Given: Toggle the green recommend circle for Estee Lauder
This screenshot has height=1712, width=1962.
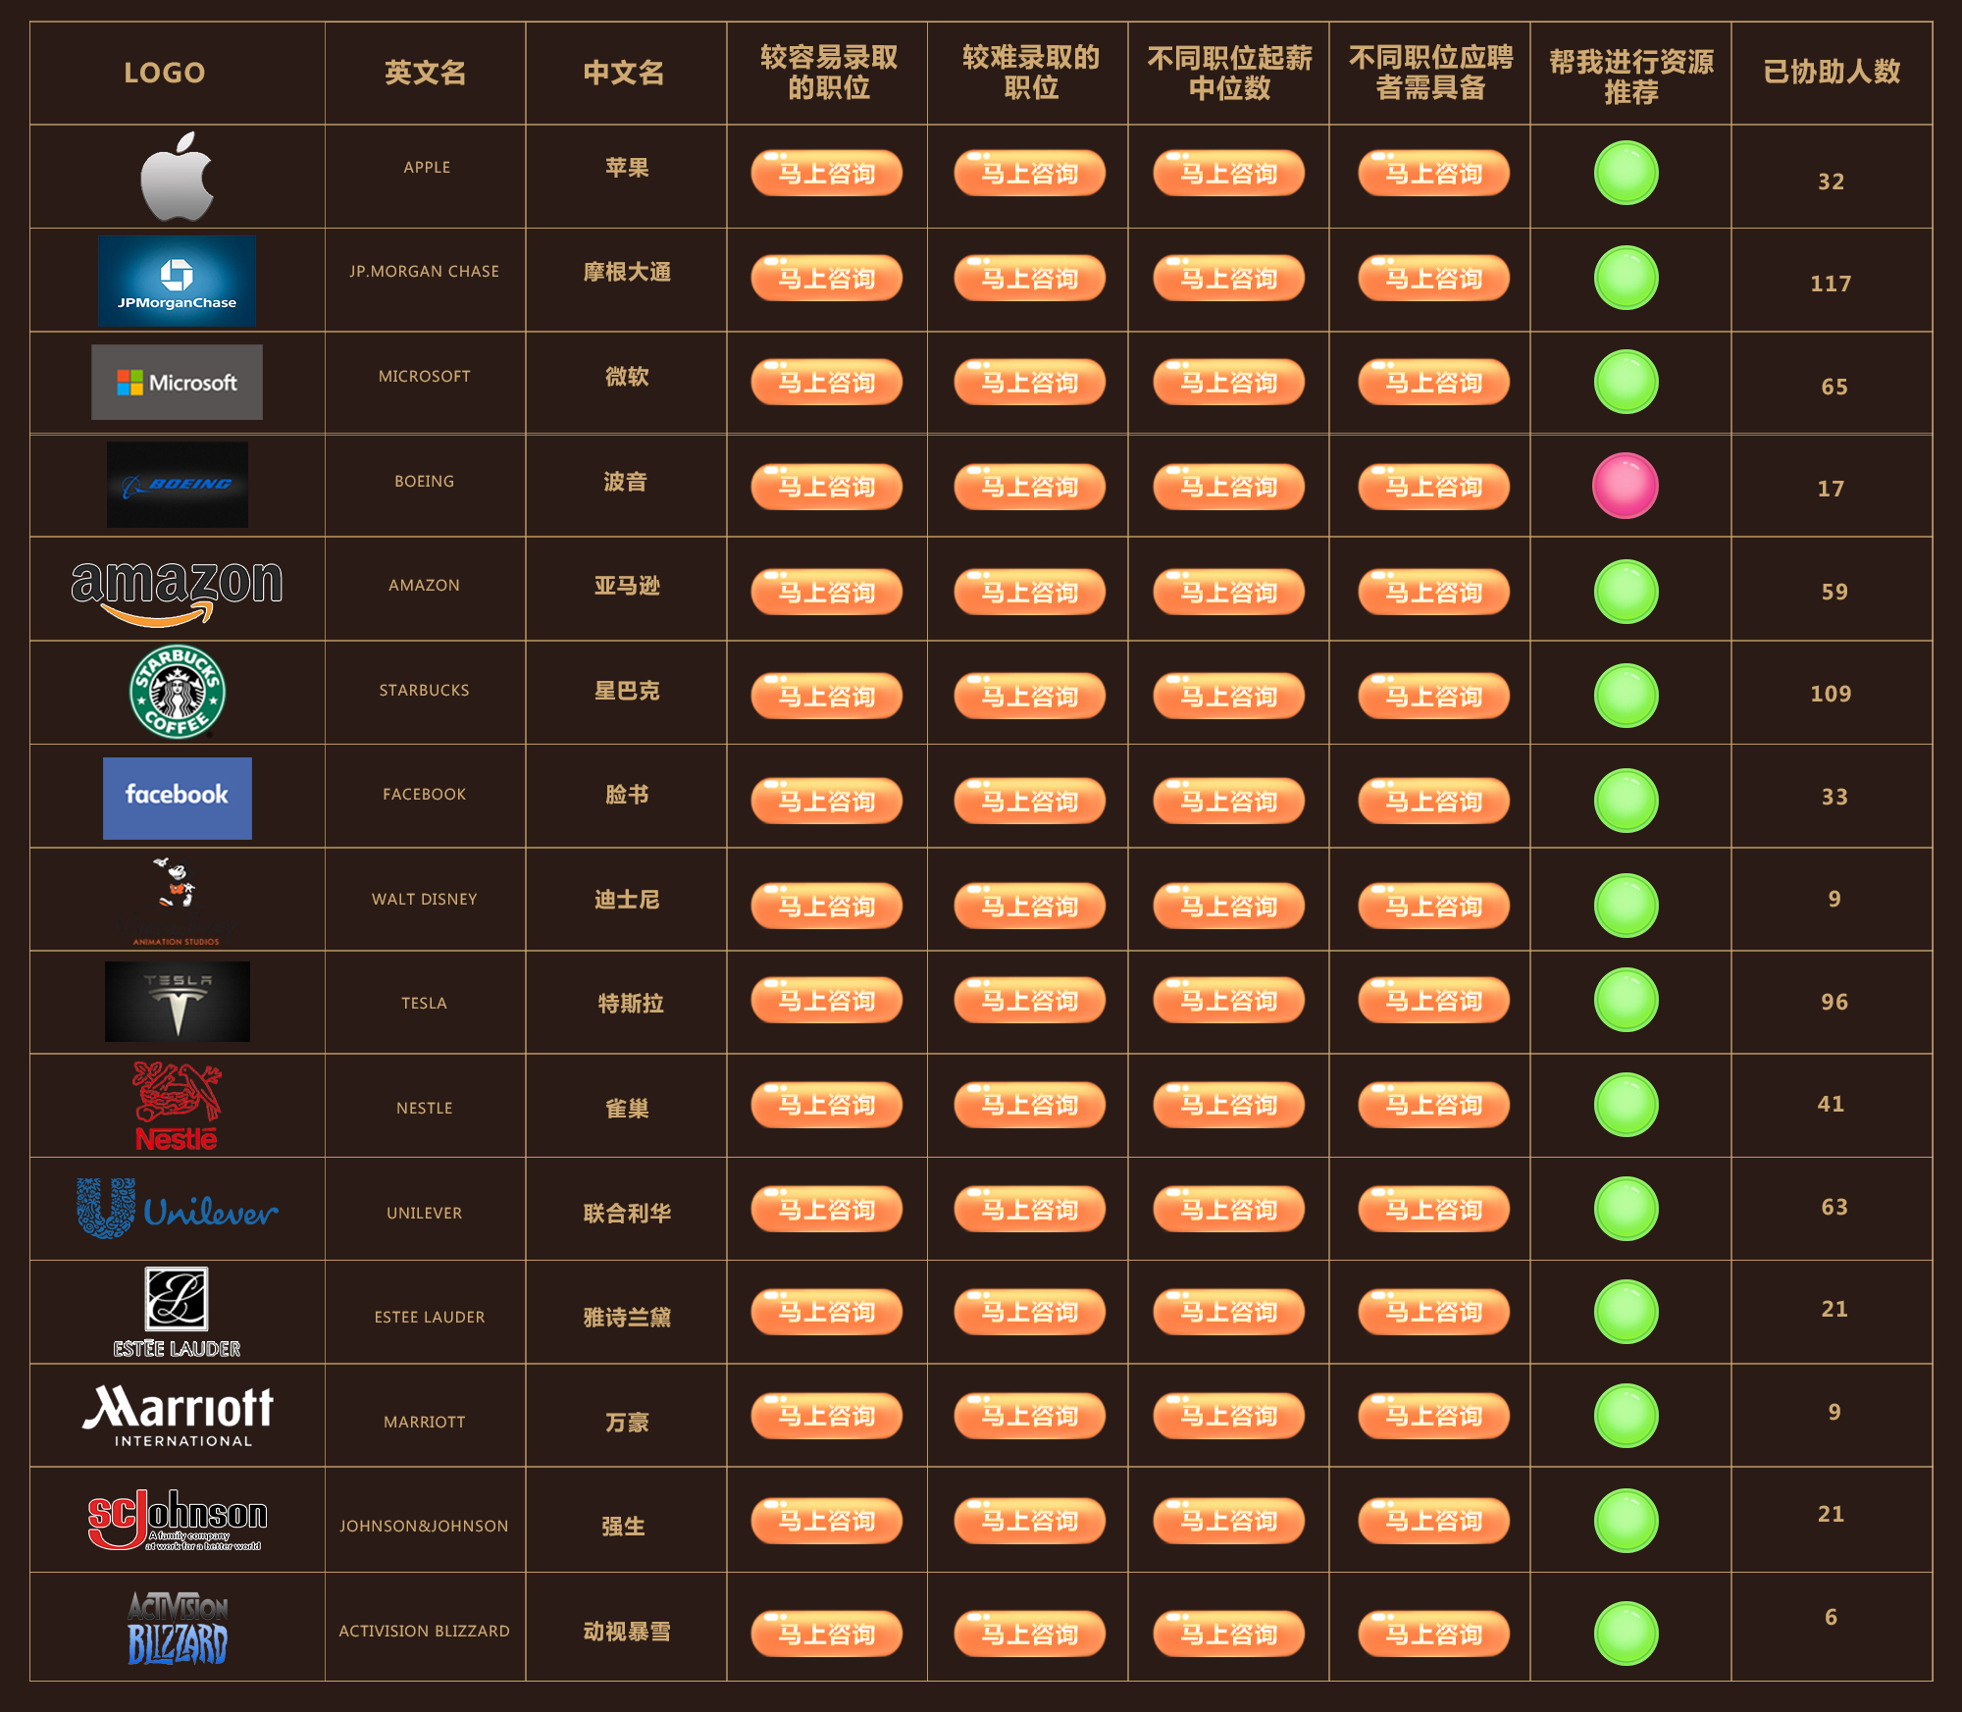Looking at the screenshot, I should [1626, 1312].
